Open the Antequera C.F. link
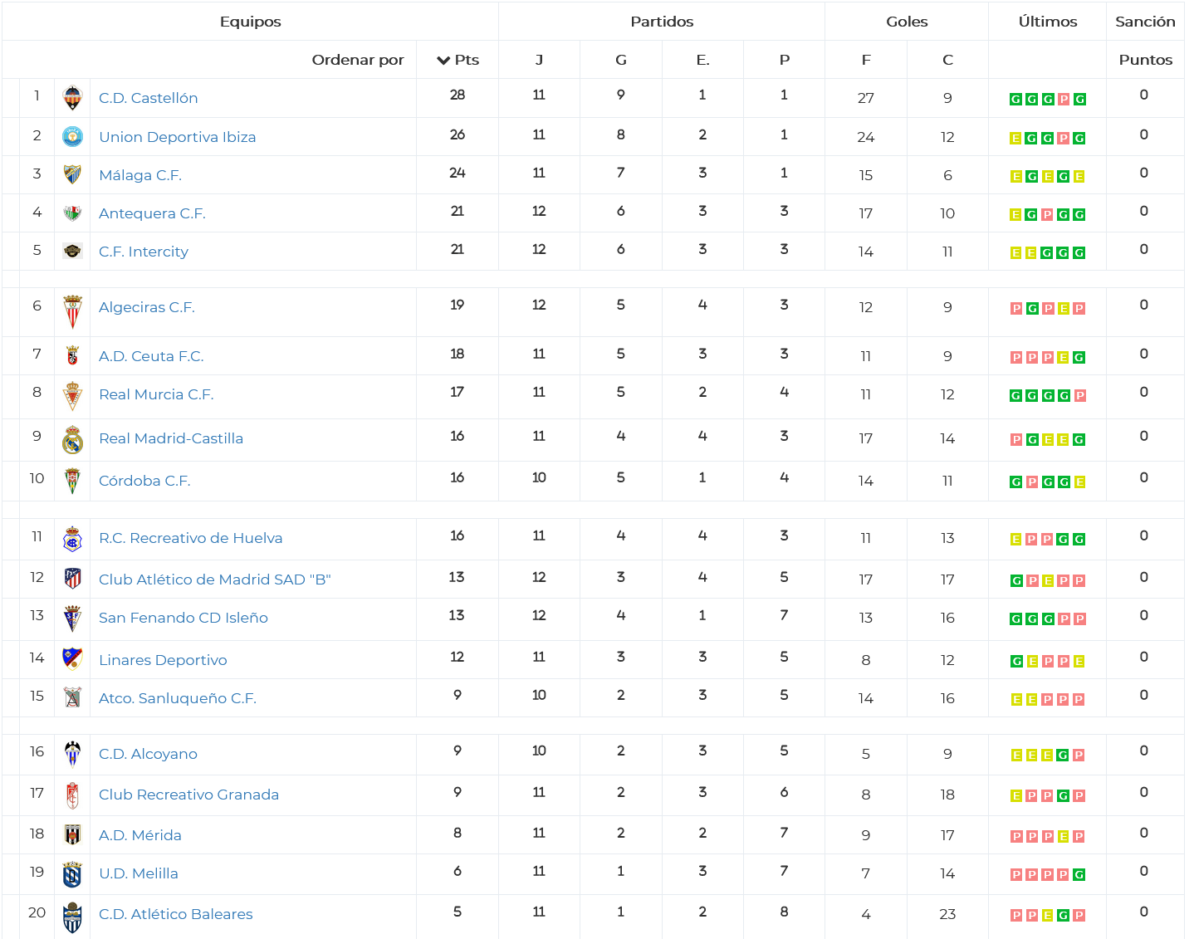The height and width of the screenshot is (939, 1194). tap(152, 213)
